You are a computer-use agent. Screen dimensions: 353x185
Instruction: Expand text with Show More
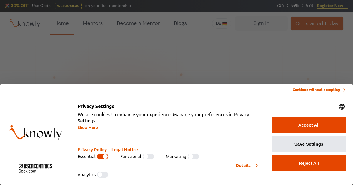pos(88,127)
